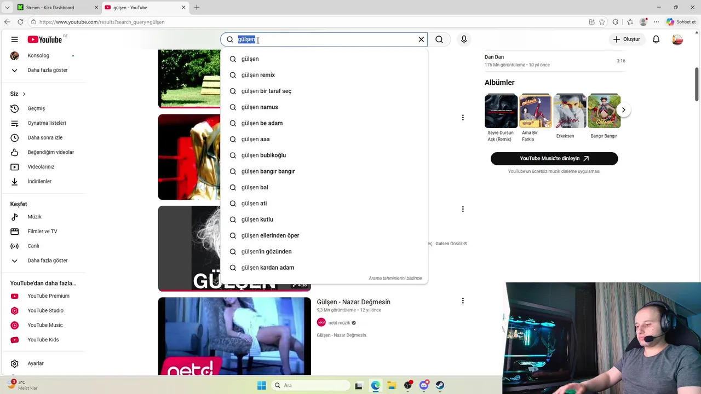Select suggestion "gülşen remix"
The image size is (701, 394).
click(x=324, y=75)
